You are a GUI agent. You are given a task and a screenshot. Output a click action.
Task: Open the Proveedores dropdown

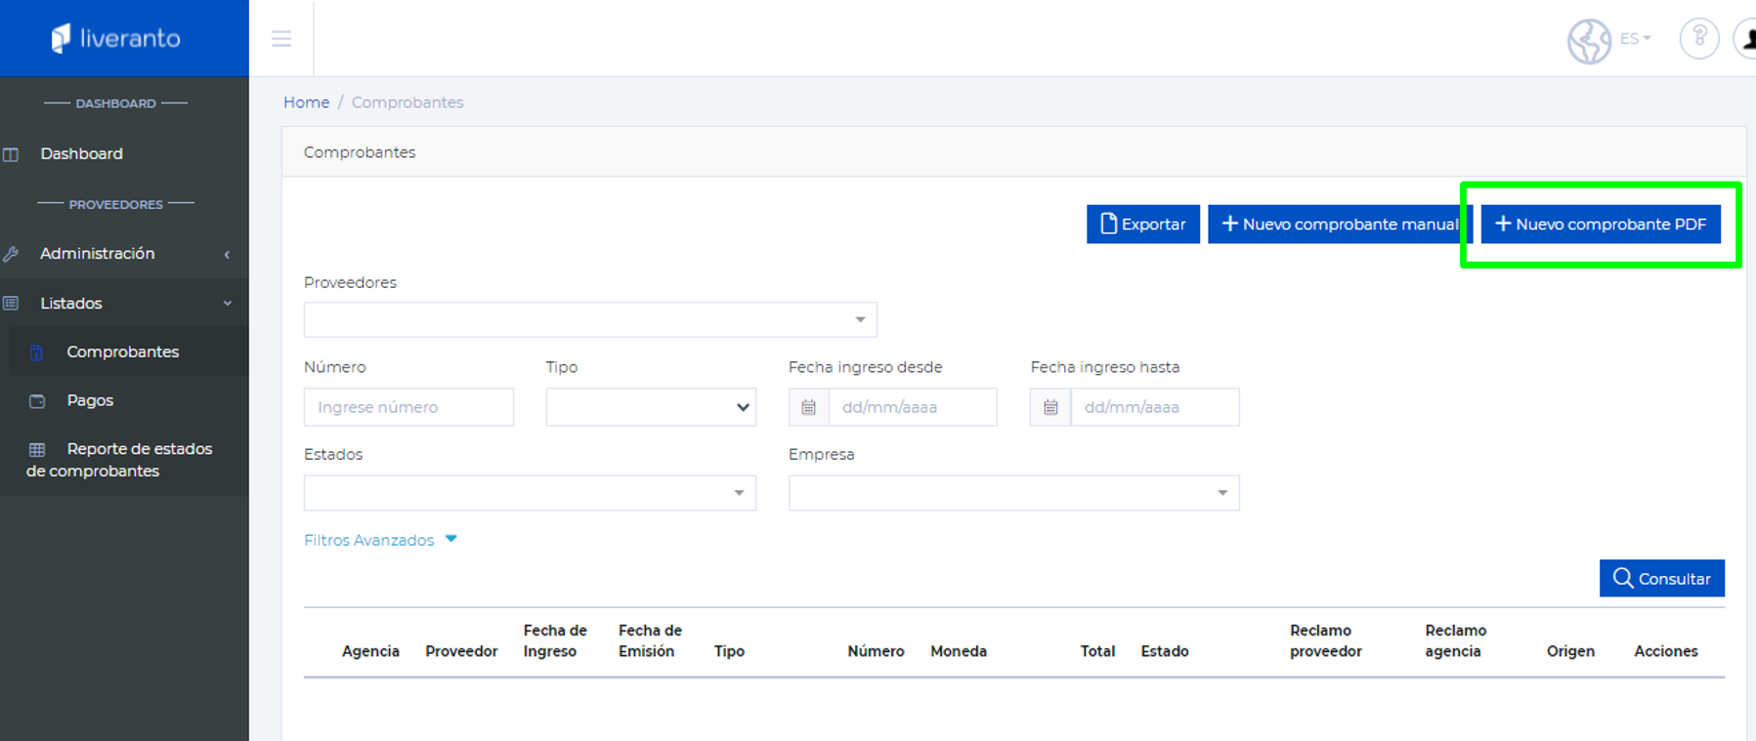590,319
